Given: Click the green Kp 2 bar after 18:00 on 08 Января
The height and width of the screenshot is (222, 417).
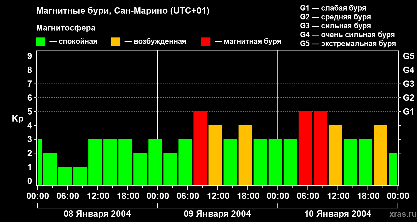Looking at the screenshot, I should [x=140, y=169].
